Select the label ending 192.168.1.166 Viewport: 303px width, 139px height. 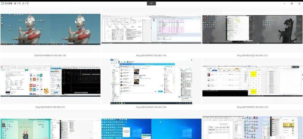151,107
